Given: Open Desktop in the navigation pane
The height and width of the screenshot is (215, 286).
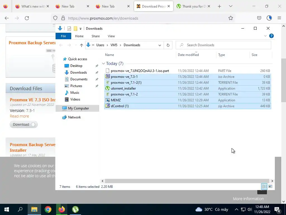Looking at the screenshot, I should [76, 66].
